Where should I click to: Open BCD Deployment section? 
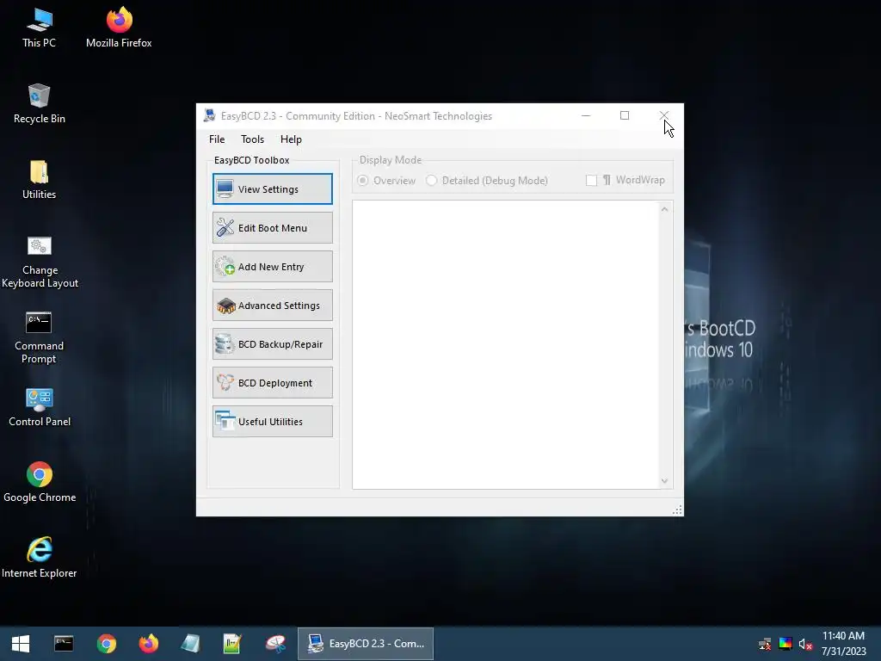click(273, 383)
